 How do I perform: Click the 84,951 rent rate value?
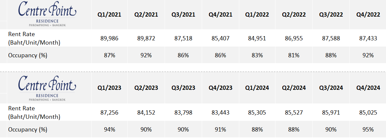pyautogui.click(x=257, y=38)
